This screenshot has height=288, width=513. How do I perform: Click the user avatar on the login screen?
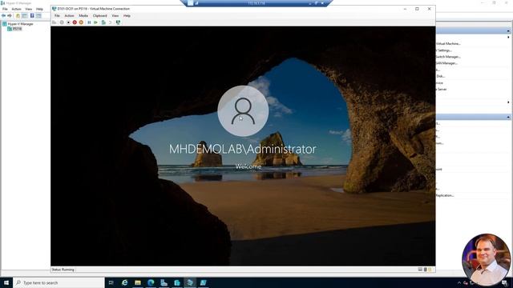tap(243, 111)
